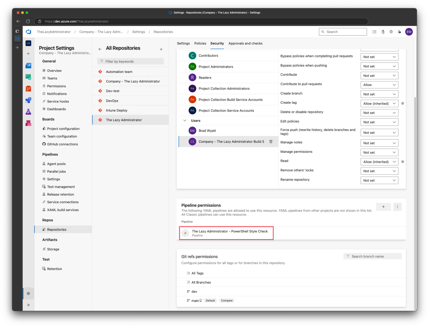
Task: Open Permissions under General
Action: [56, 86]
